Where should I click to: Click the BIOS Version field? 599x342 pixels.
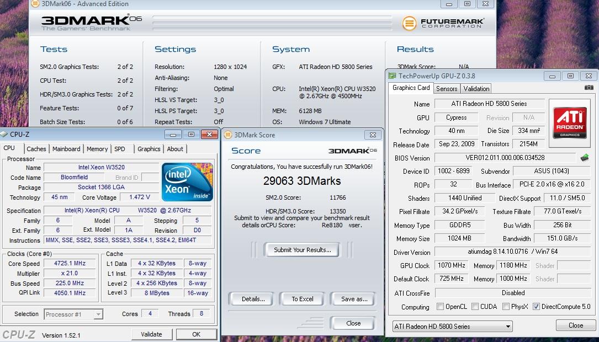(x=505, y=157)
